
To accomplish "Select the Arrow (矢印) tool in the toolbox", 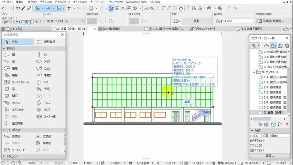I will tap(18, 42).
